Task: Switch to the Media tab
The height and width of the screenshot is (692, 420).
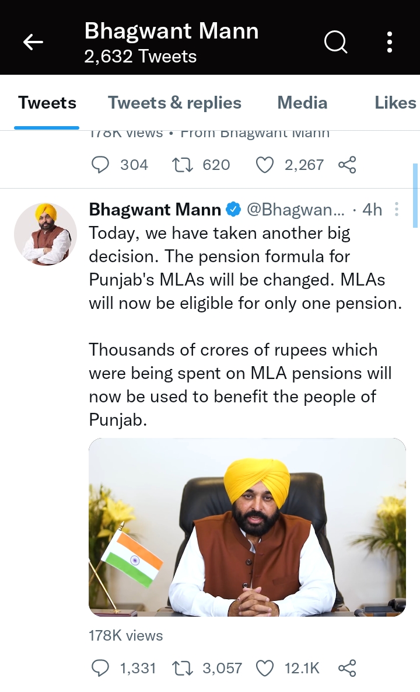Action: [x=302, y=103]
